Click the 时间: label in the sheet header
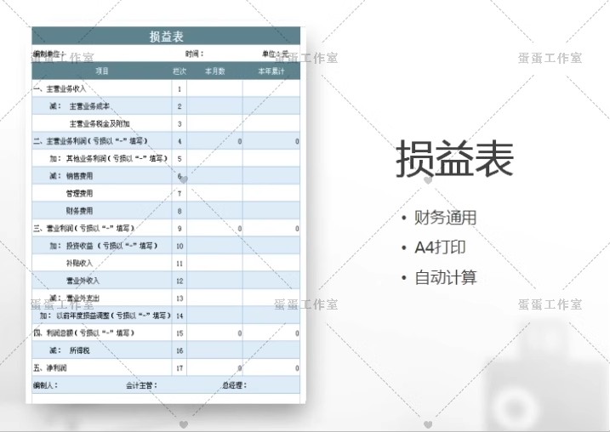 pos(195,54)
